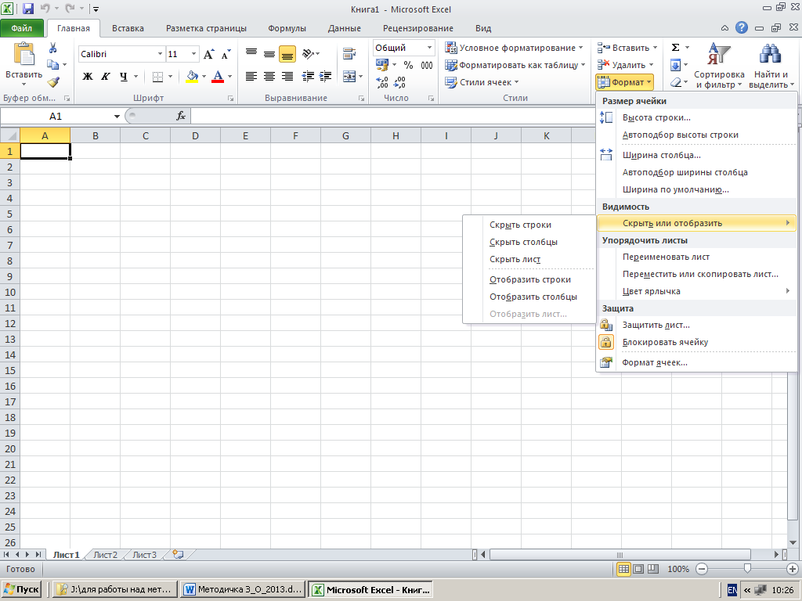Image resolution: width=802 pixels, height=601 pixels.
Task: Open the Вставка ribbon tab
Action: [128, 29]
